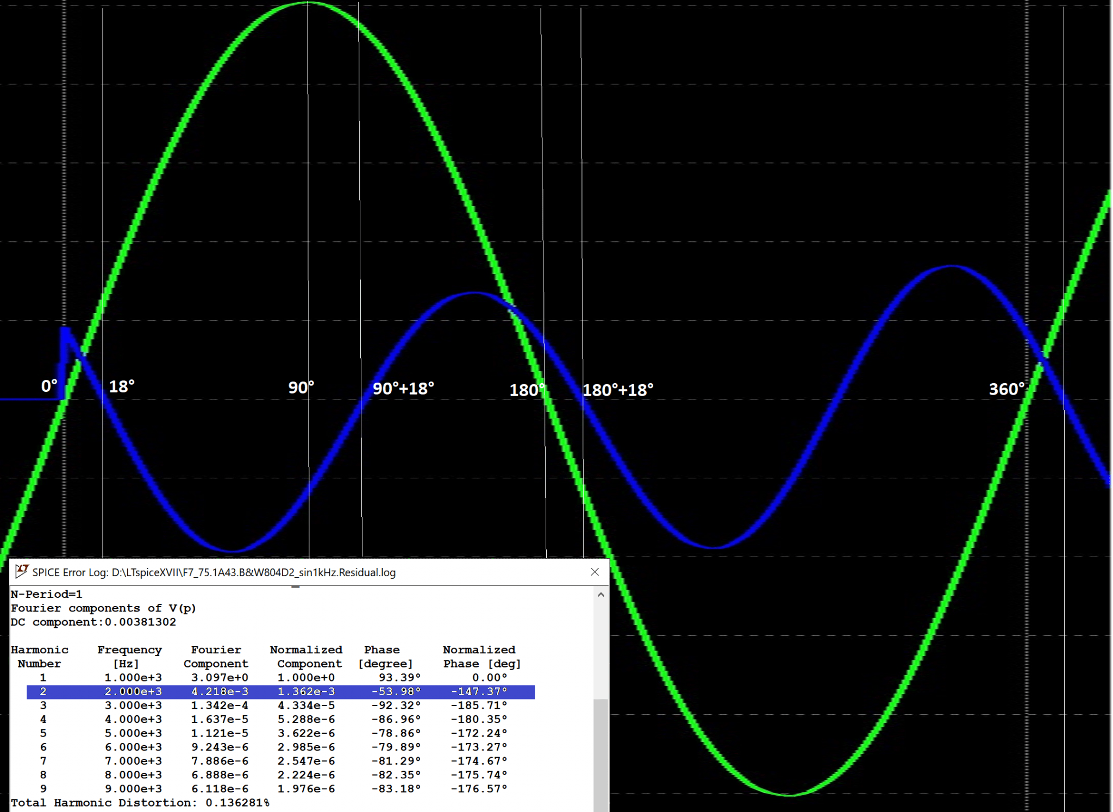Click the '18°' phase marker label

pyautogui.click(x=122, y=387)
